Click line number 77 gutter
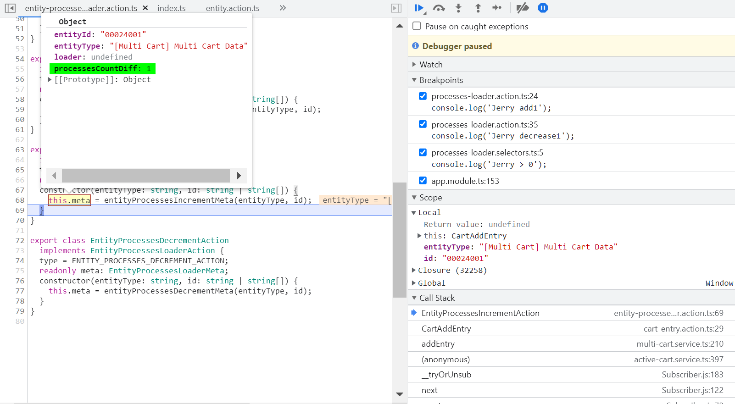 coord(20,291)
